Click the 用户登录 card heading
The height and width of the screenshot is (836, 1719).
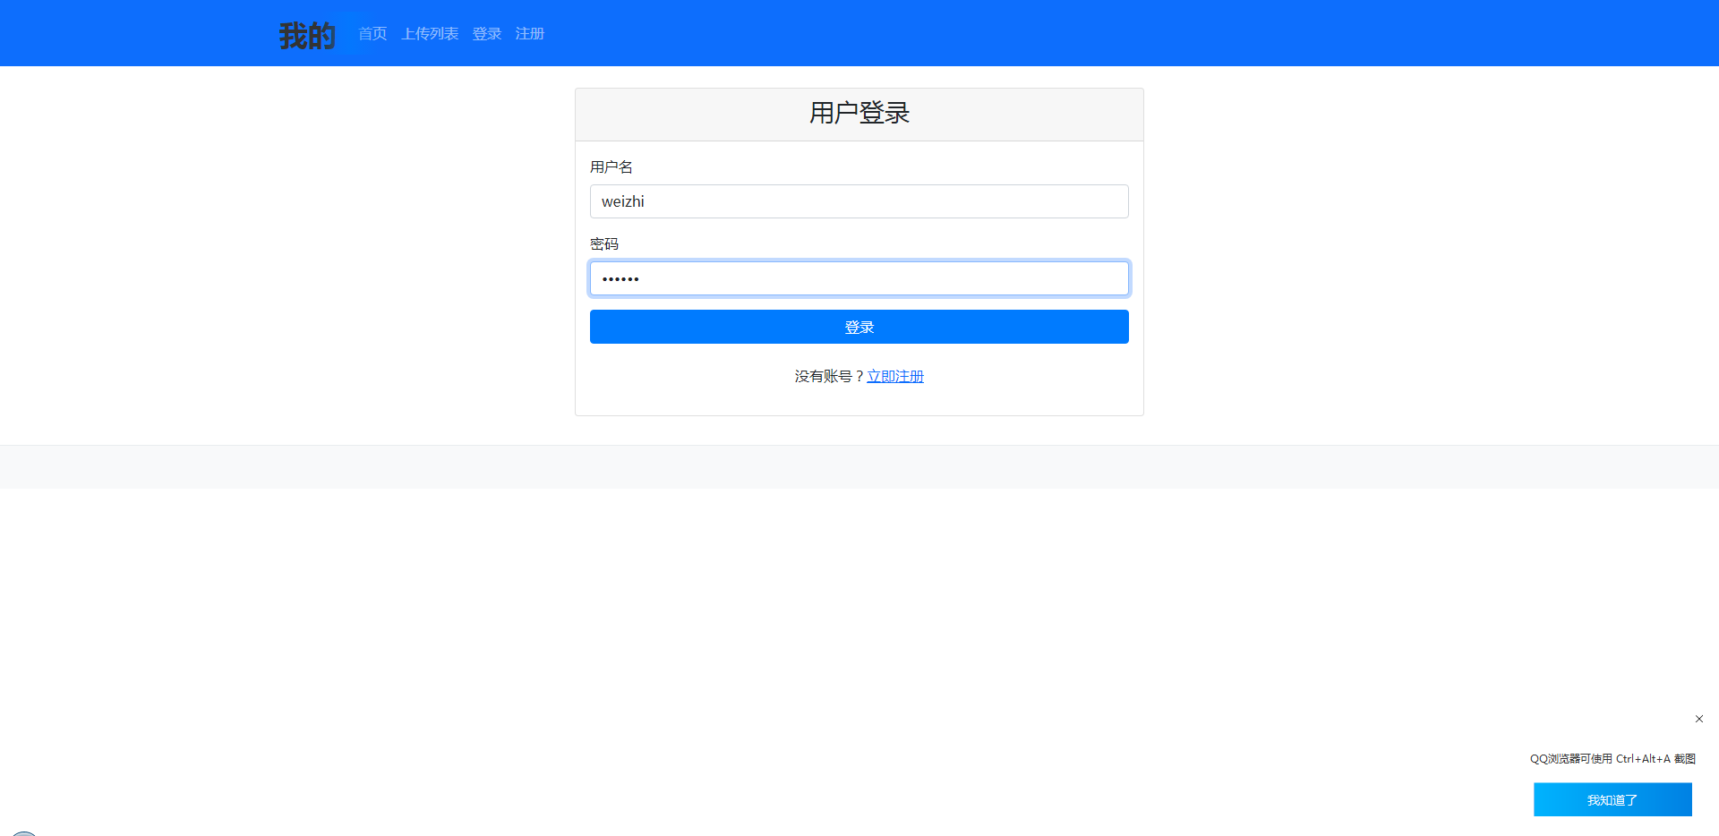point(859,113)
